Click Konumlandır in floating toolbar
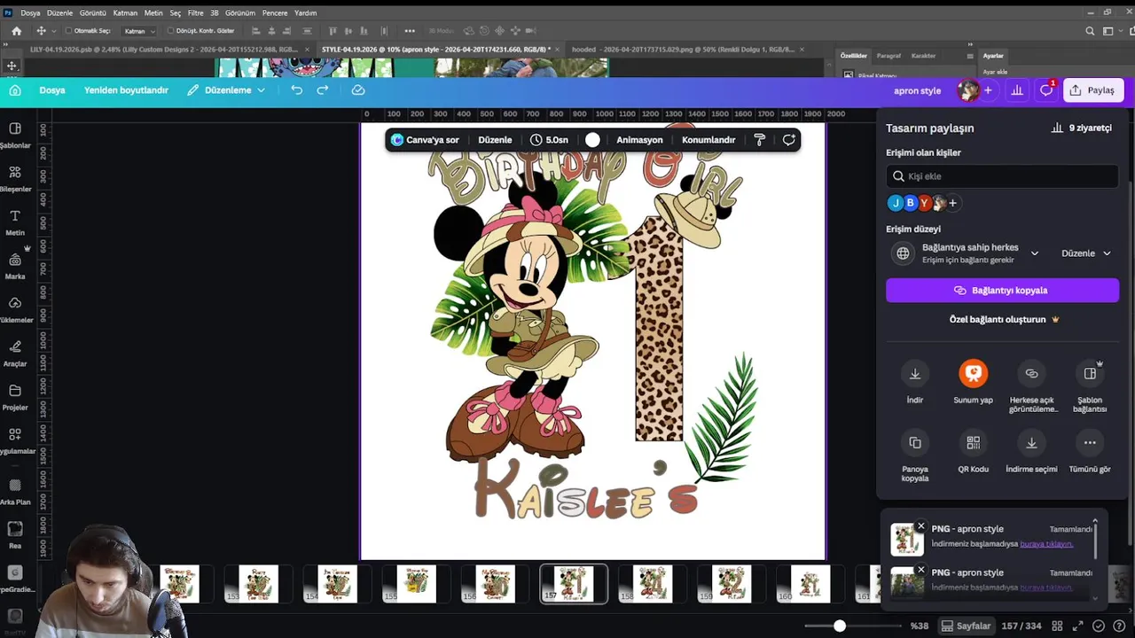This screenshot has height=638, width=1135. point(708,140)
